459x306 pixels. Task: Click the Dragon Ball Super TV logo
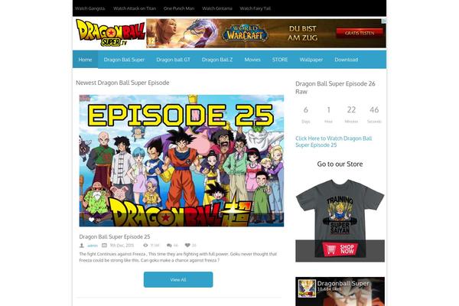pyautogui.click(x=110, y=32)
